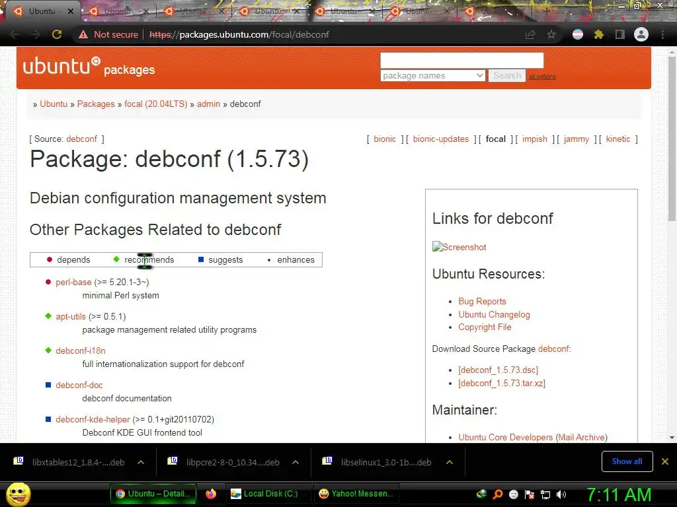Go forward with the forward arrow
The height and width of the screenshot is (507, 677).
coord(36,34)
